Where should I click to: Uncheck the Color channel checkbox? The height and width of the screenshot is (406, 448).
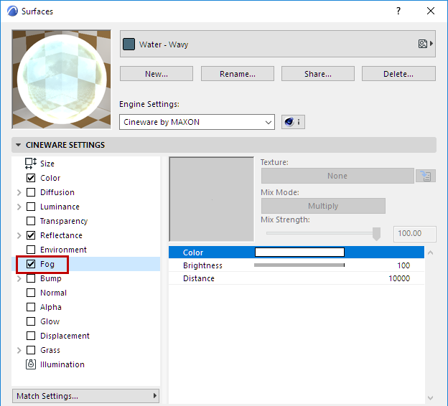[x=31, y=178]
